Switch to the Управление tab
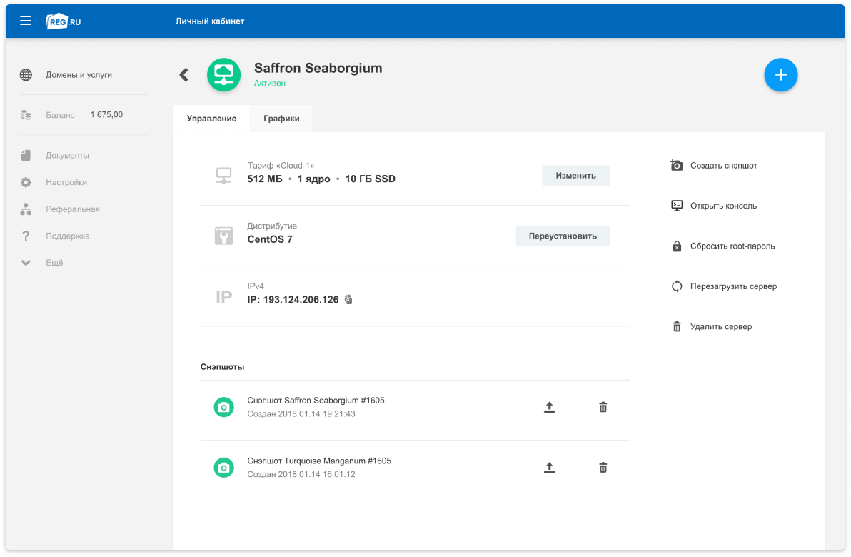851x557 pixels. click(211, 119)
